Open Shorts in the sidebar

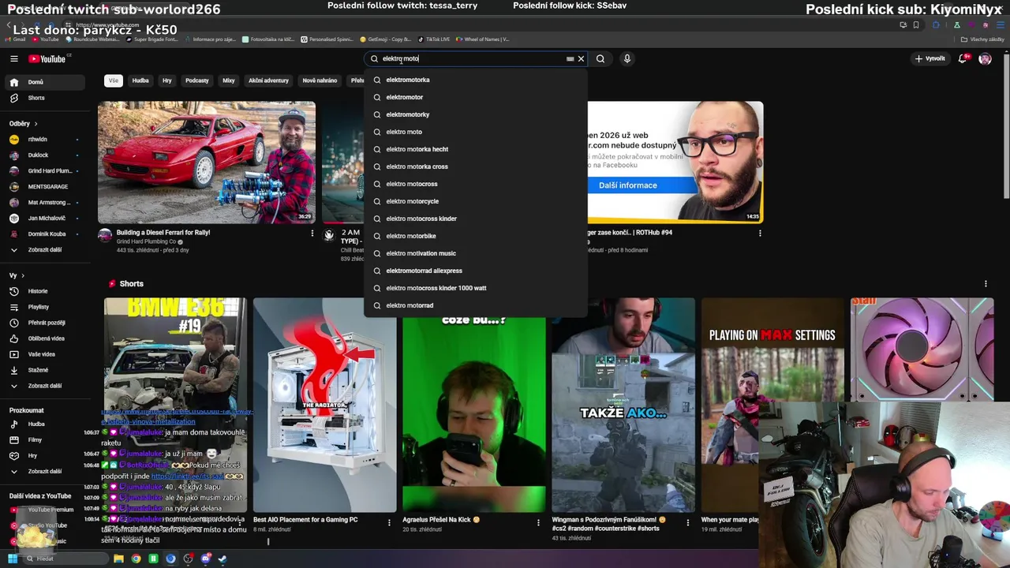tap(46, 98)
